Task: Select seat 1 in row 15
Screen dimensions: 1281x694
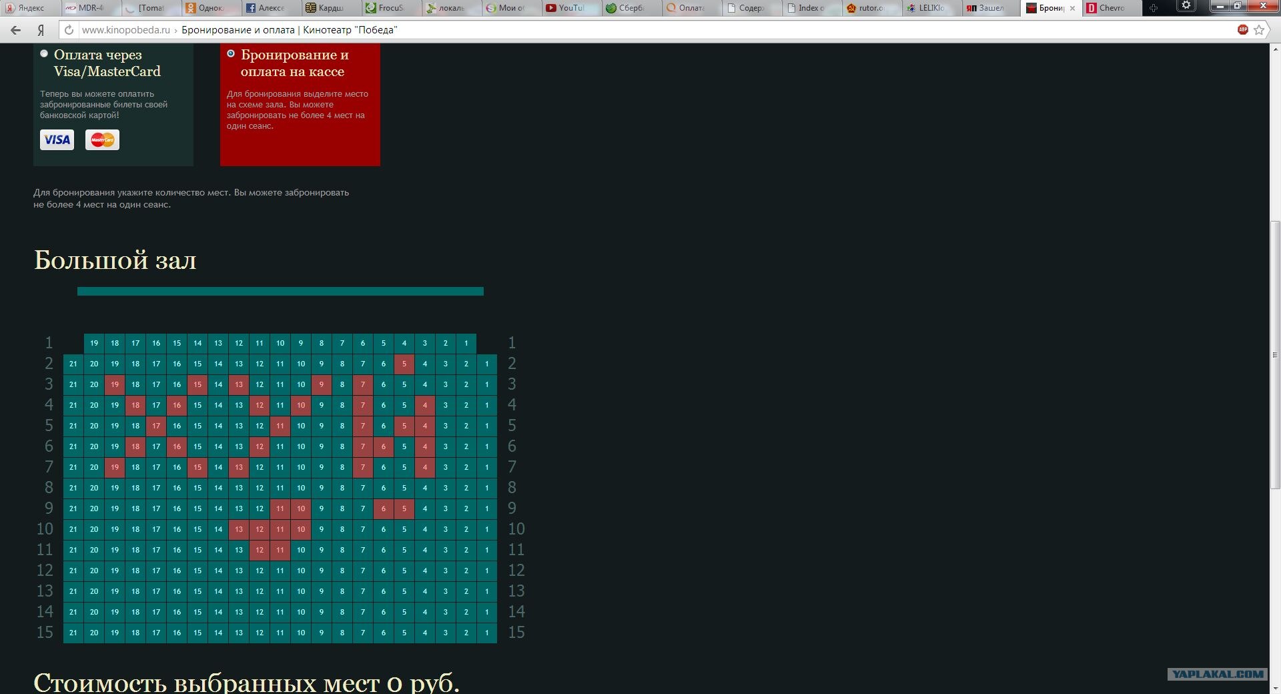Action: 487,633
